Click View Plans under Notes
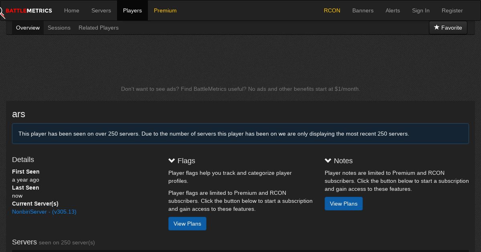Image resolution: width=481 pixels, height=252 pixels. click(x=344, y=204)
